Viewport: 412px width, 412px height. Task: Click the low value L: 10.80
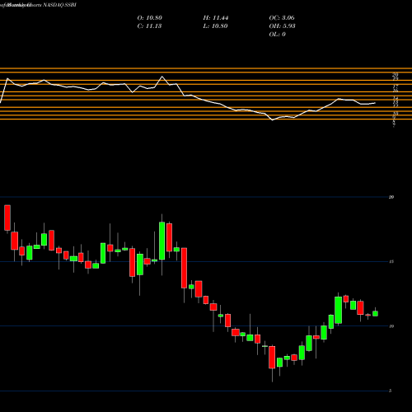215,26
